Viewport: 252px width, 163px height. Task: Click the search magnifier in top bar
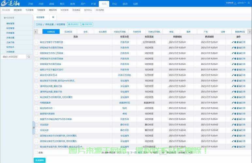[235, 3]
